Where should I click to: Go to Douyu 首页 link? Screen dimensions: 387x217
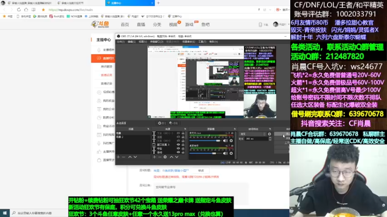coord(125,25)
